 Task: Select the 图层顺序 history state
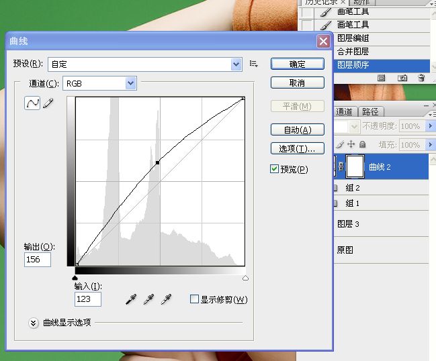(382, 65)
